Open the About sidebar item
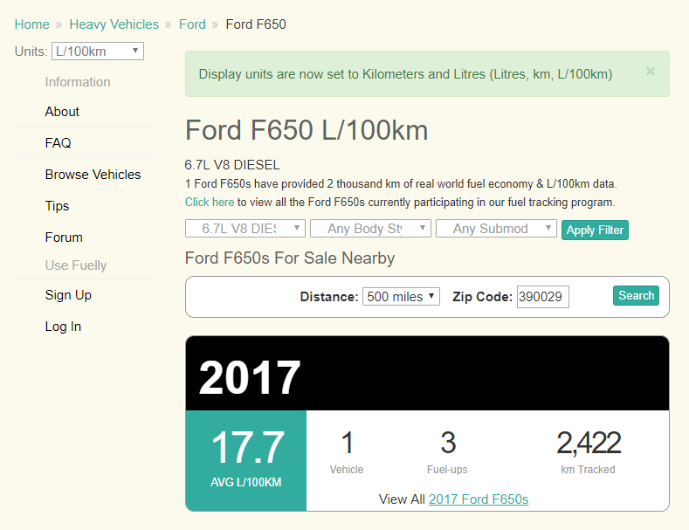The image size is (689, 530). (62, 112)
